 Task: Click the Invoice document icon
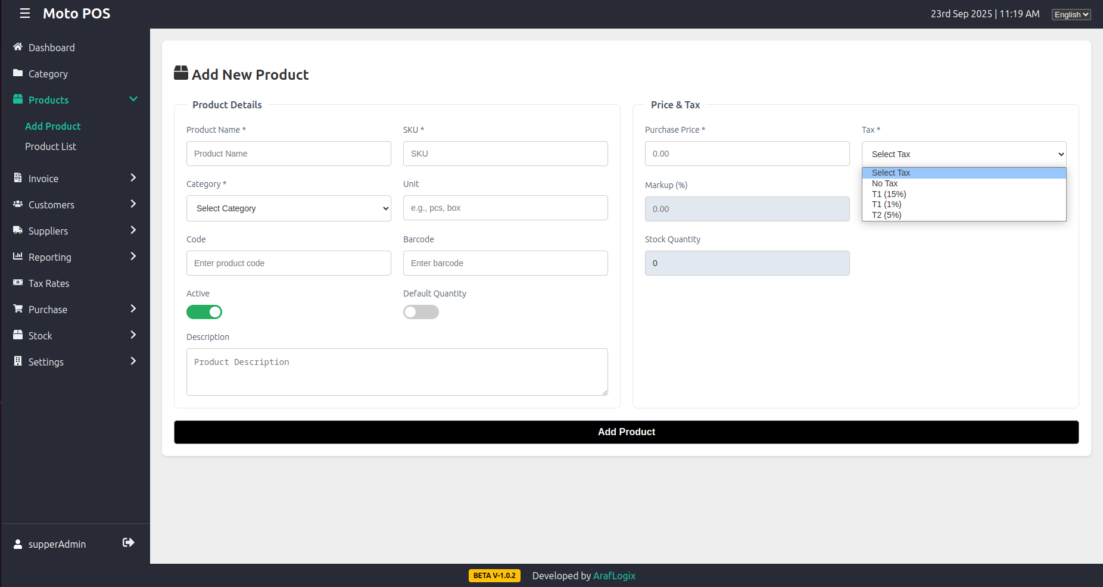coord(18,178)
